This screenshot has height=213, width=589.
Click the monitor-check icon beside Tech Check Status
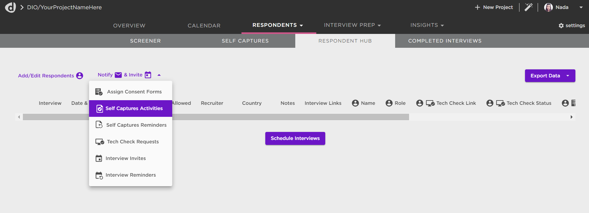pyautogui.click(x=501, y=103)
